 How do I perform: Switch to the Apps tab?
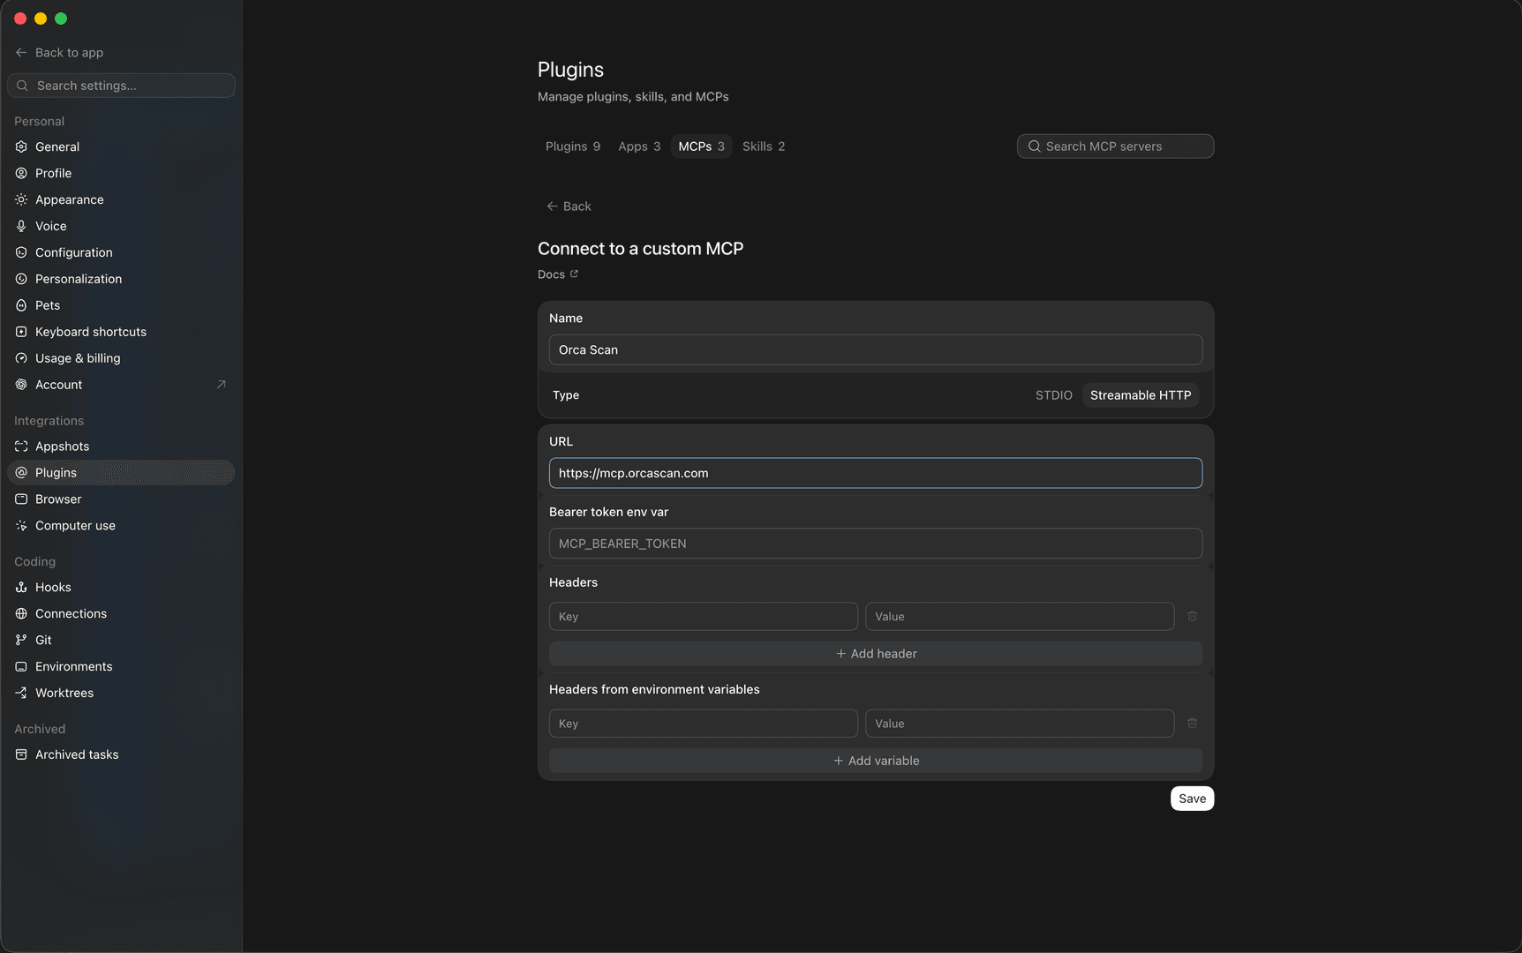(x=639, y=146)
